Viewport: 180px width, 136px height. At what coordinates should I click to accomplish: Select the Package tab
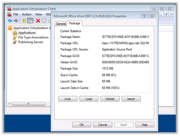coord(74,23)
